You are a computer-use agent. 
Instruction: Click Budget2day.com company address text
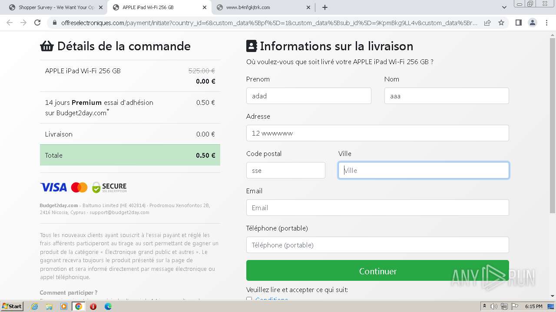tap(125, 209)
